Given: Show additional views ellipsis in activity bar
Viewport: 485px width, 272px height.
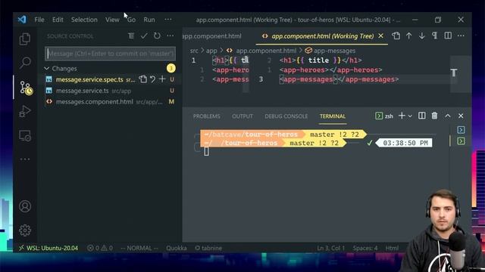Looking at the screenshot, I should pos(25,159).
